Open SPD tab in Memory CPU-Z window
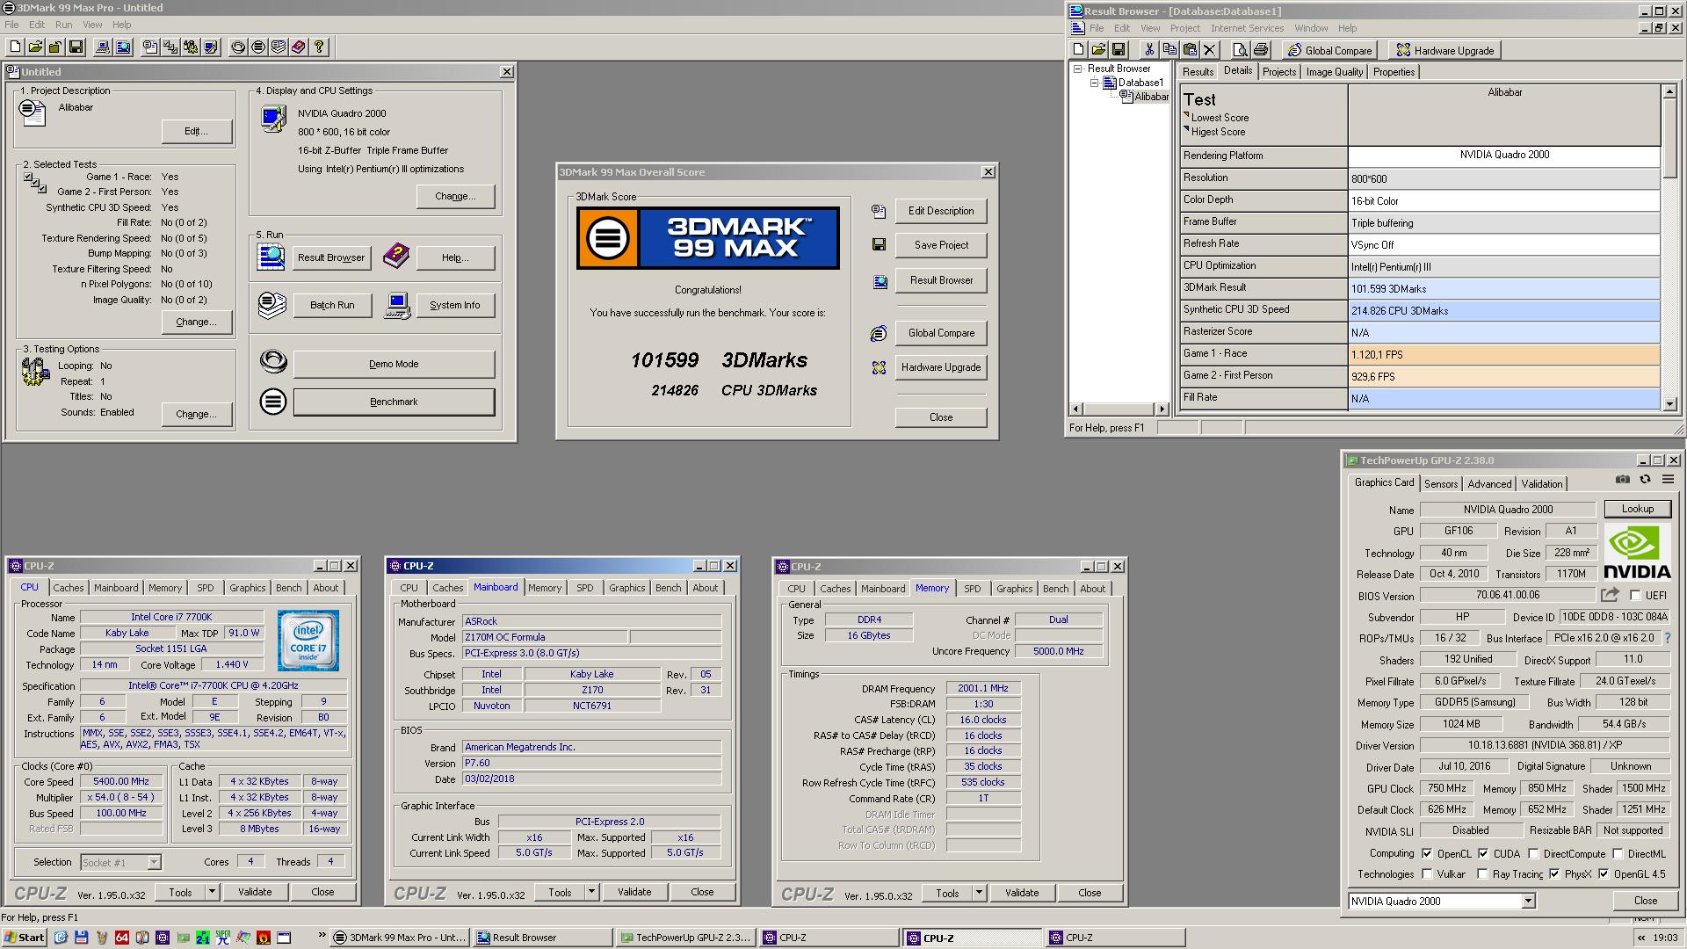Image resolution: width=1687 pixels, height=949 pixels. coord(972,589)
